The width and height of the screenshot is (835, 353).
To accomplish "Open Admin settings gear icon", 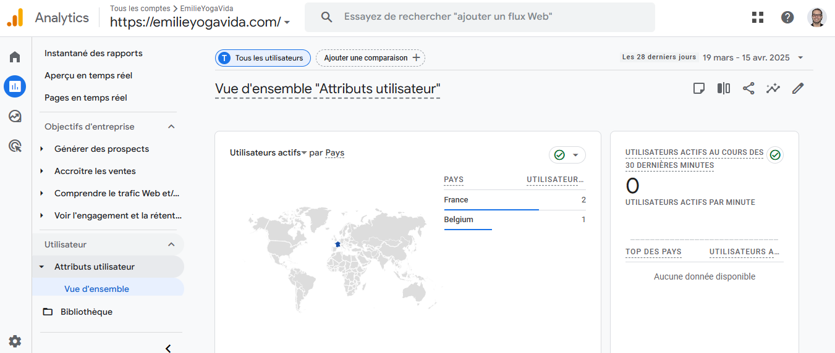I will point(15,341).
